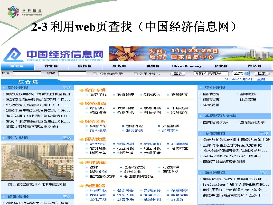
Task: Open article 走出石油价格变动认识上的误区
Action: pyautogui.click(x=232, y=156)
